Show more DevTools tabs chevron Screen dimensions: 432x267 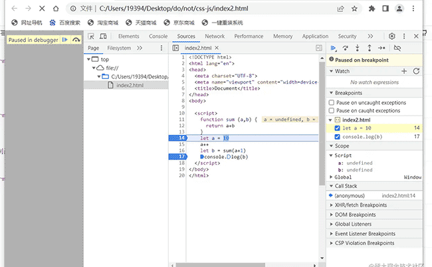coord(370,37)
